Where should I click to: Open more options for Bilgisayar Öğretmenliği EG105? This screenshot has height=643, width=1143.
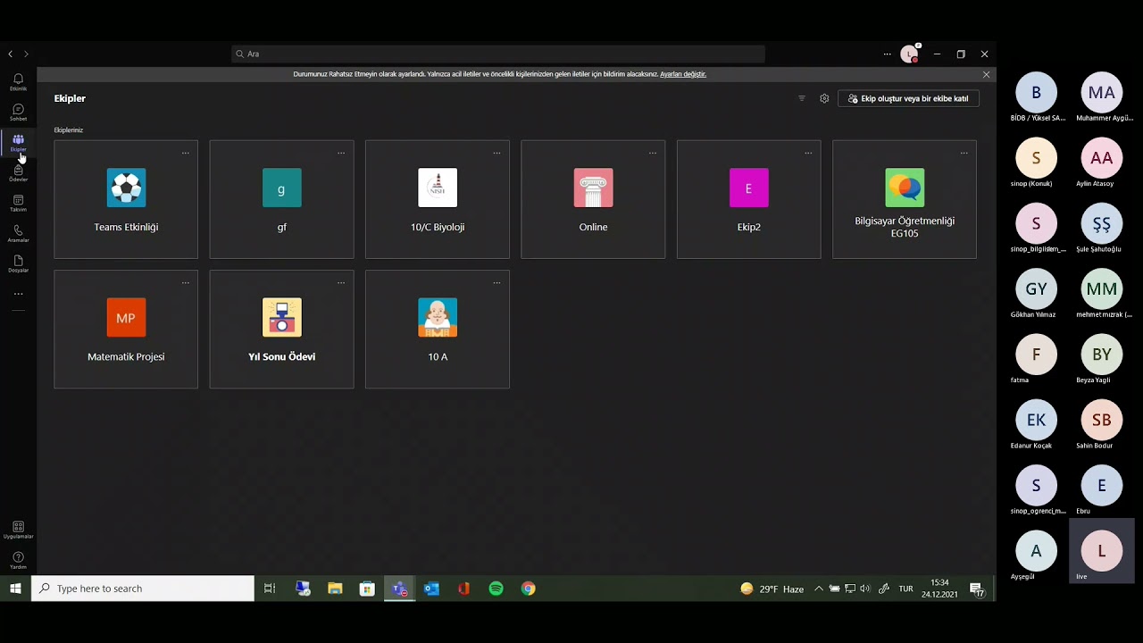coord(964,153)
